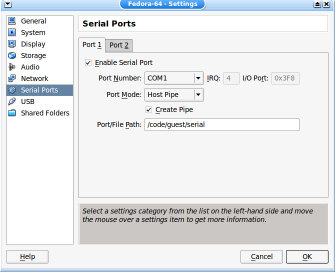The image size is (335, 272).
Task: Select the Audio speaker icon
Action: pos(12,67)
